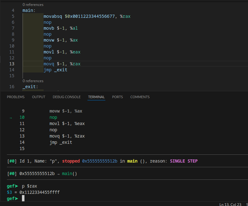This screenshot has height=206, width=248.
Task: Click the 'main:' label in the editor
Action: pos(29,10)
